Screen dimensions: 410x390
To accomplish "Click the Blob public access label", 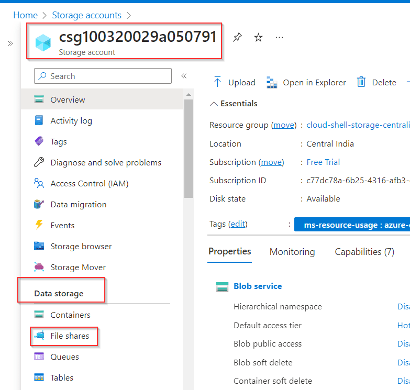I will (x=268, y=344).
